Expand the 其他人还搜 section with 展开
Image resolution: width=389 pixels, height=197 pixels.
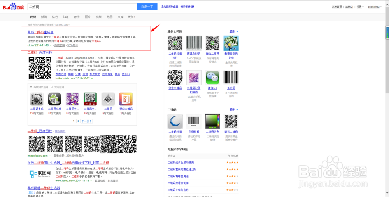pos(234,31)
